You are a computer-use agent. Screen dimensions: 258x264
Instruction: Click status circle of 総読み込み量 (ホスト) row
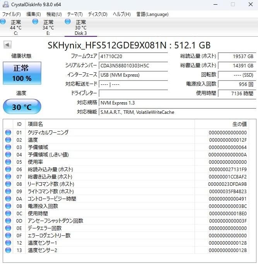click(x=8, y=169)
